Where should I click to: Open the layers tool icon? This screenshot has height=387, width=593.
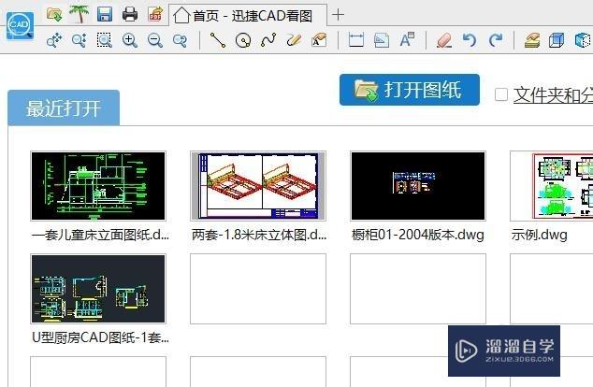click(531, 40)
